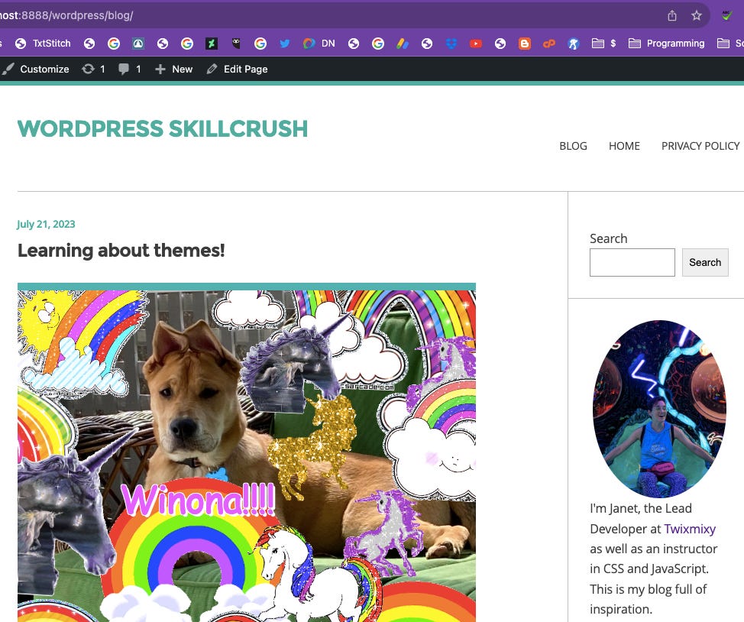Click the share icon in the address bar
Viewport: 744px width, 622px height.
coord(672,16)
